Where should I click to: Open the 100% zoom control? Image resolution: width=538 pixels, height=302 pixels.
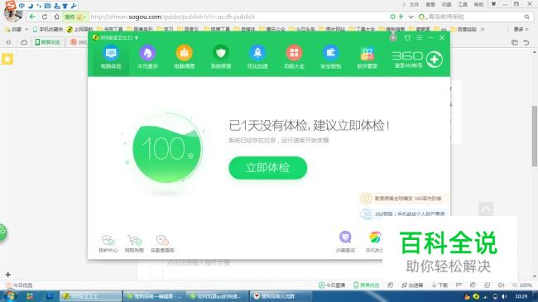pos(522,285)
